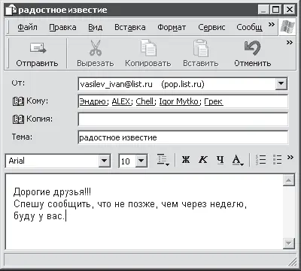Open the paragraph style dropdown icon
Screen dimensions: 301x271
click(x=163, y=160)
